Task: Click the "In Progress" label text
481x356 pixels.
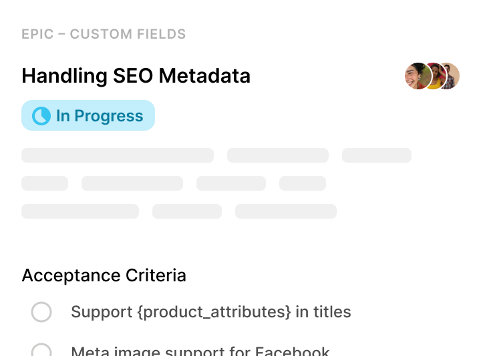Action: tap(100, 116)
